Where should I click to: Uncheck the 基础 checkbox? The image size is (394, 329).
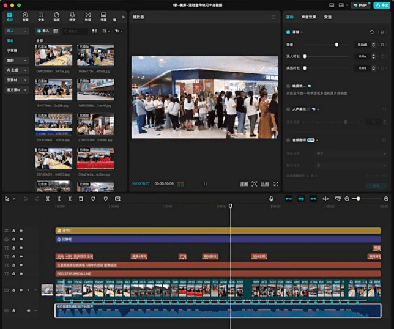[289, 32]
